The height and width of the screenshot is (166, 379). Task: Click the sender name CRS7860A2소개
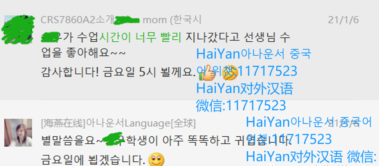[x=77, y=20]
